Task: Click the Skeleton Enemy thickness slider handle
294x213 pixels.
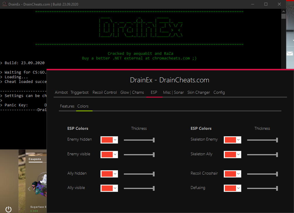Action: click(277, 140)
